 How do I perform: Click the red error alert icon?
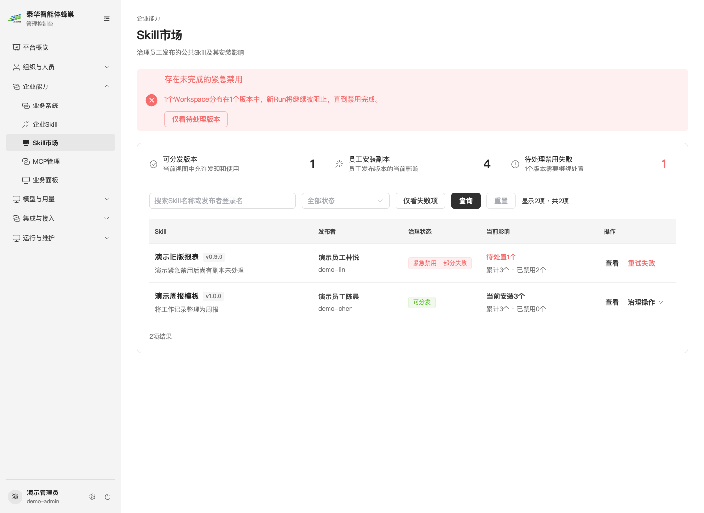(x=152, y=100)
